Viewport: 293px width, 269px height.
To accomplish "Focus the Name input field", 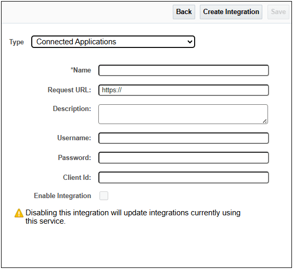I will click(x=184, y=70).
